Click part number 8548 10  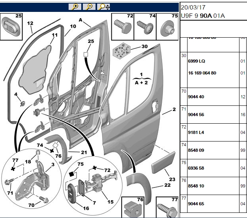[196, 186]
